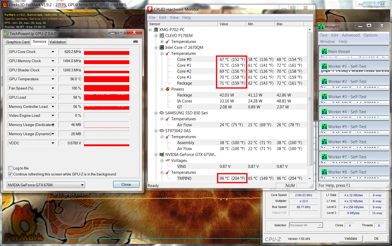Open the Test menu in Prime95
Screen dimensions: 392x246
(324, 35)
